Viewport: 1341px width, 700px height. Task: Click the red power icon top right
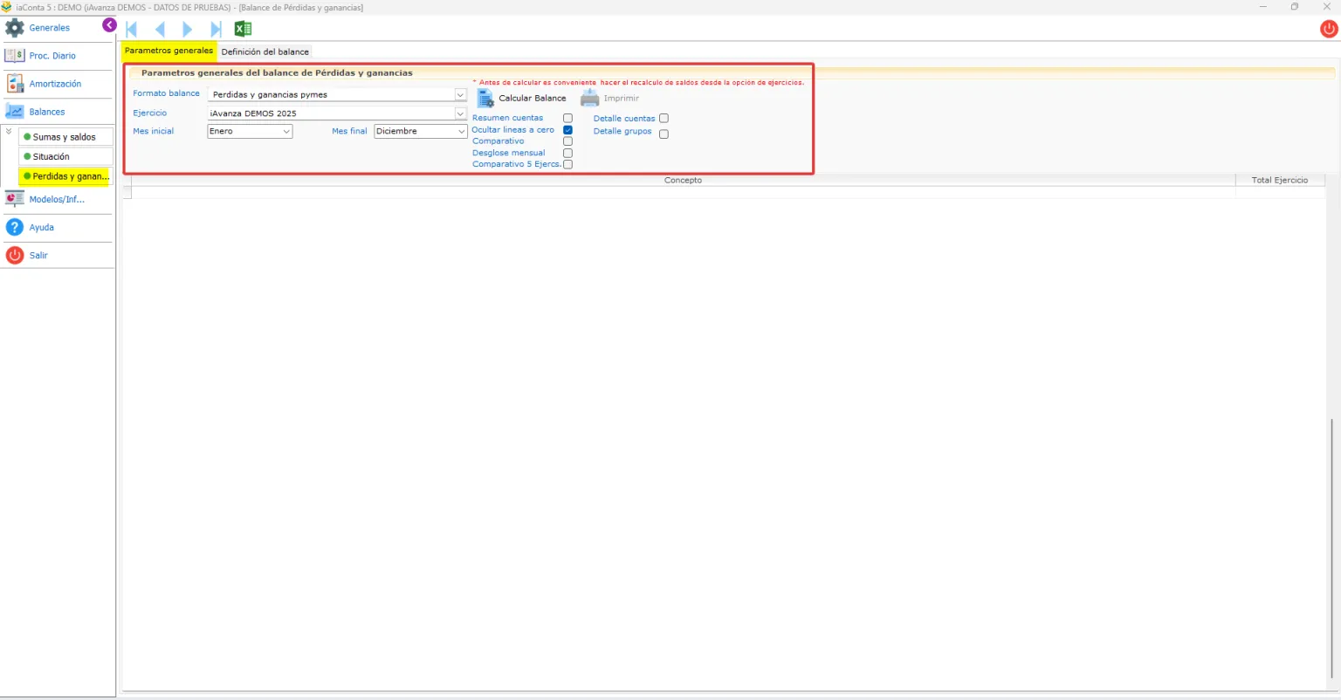pyautogui.click(x=1329, y=29)
